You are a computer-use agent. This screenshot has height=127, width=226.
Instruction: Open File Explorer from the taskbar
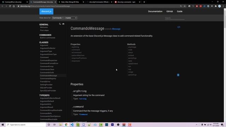(x=60, y=125)
